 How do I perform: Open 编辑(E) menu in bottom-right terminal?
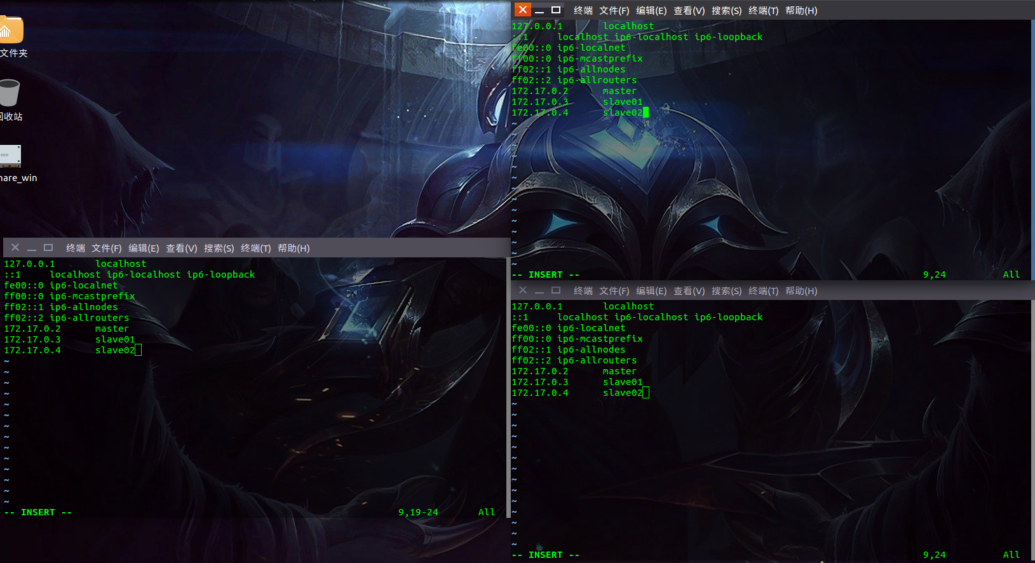pos(651,291)
